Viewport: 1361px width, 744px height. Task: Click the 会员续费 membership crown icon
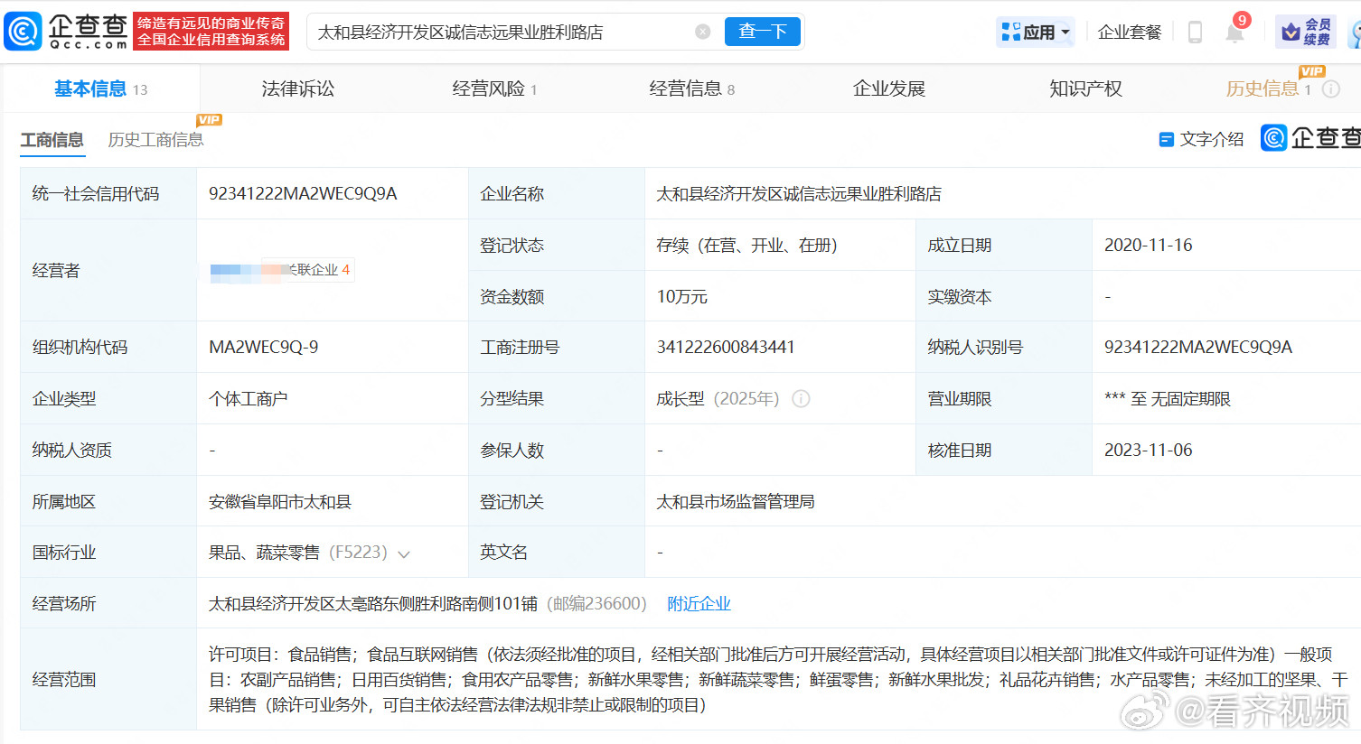click(1291, 33)
